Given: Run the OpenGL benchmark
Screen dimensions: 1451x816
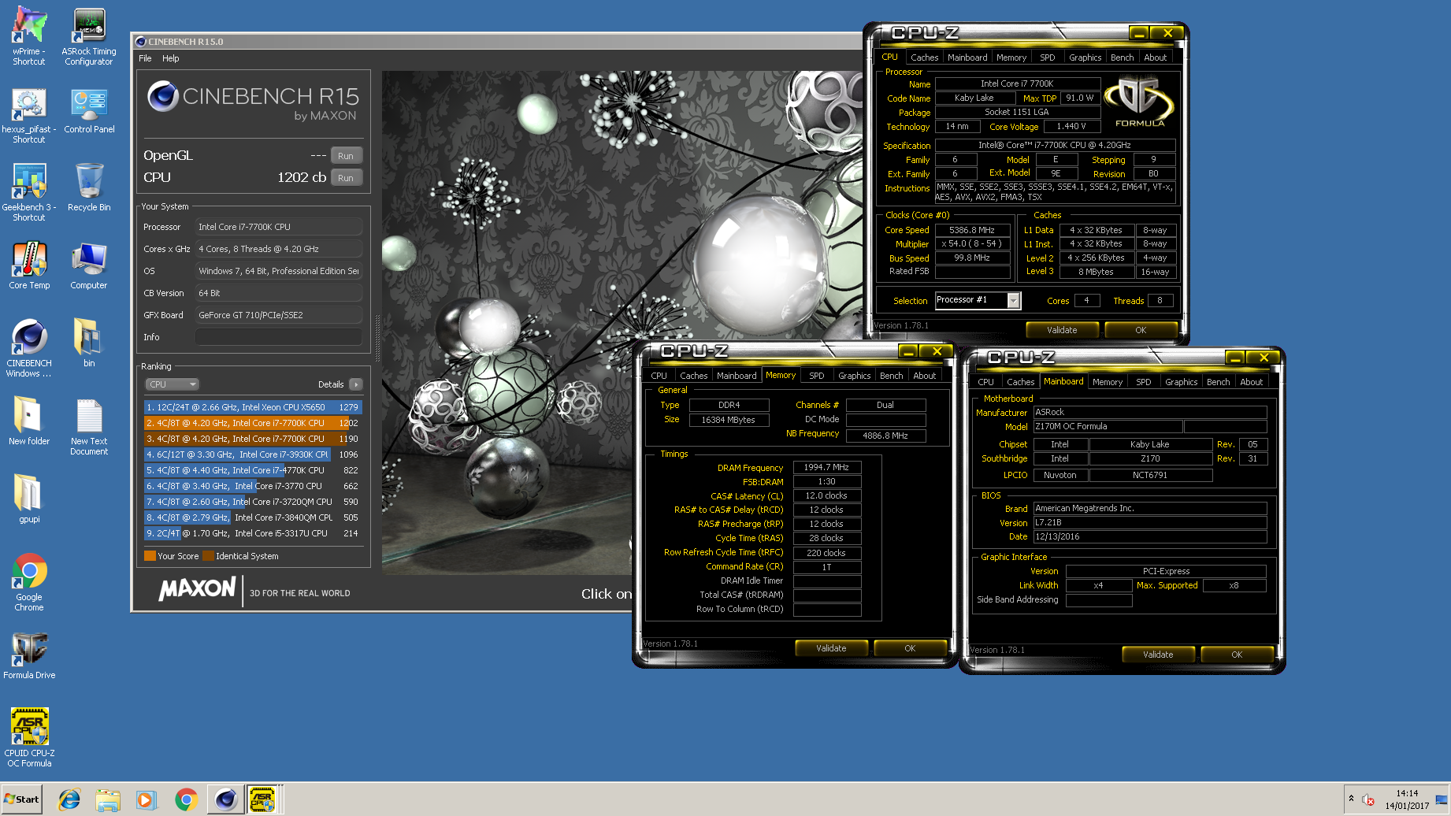Looking at the screenshot, I should point(346,156).
